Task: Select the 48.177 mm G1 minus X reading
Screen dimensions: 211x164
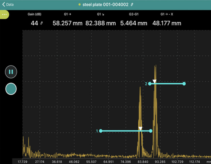Action: (x=167, y=23)
